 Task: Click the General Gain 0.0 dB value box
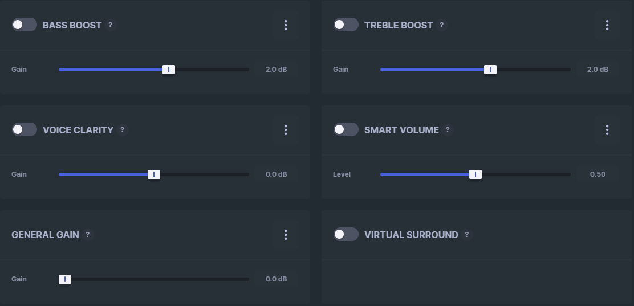point(276,279)
